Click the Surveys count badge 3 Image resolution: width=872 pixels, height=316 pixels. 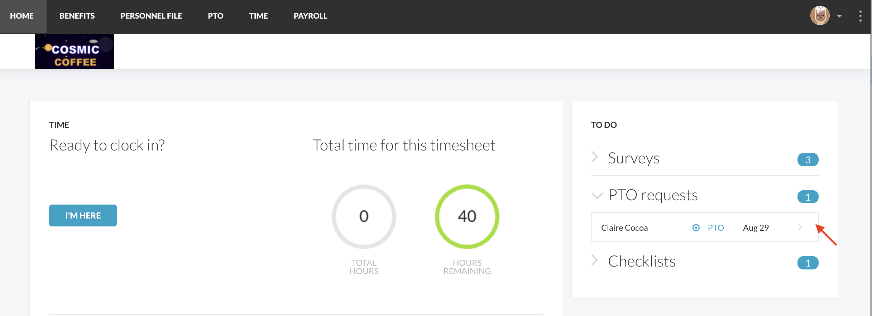point(808,160)
